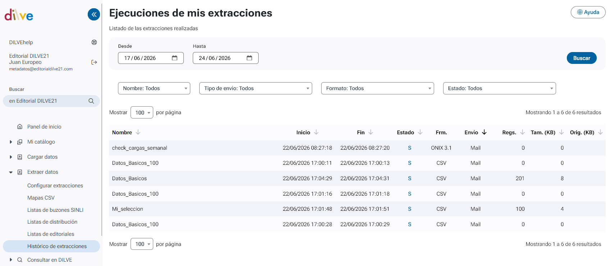Click the Panel de inicio home icon
Image resolution: width=610 pixels, height=266 pixels.
(20, 127)
